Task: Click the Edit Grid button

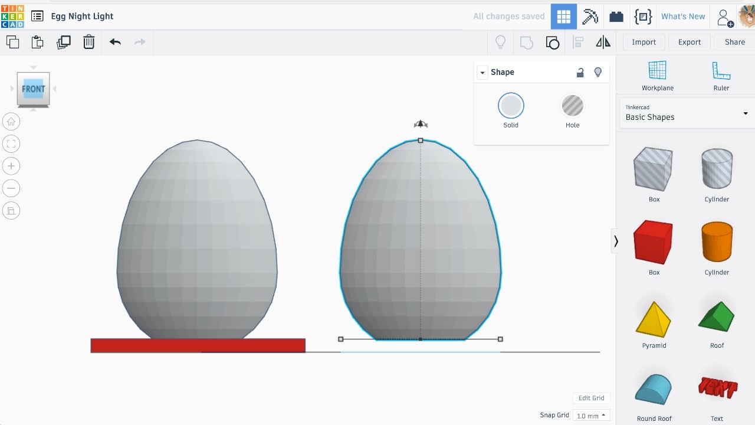Action: pos(591,398)
